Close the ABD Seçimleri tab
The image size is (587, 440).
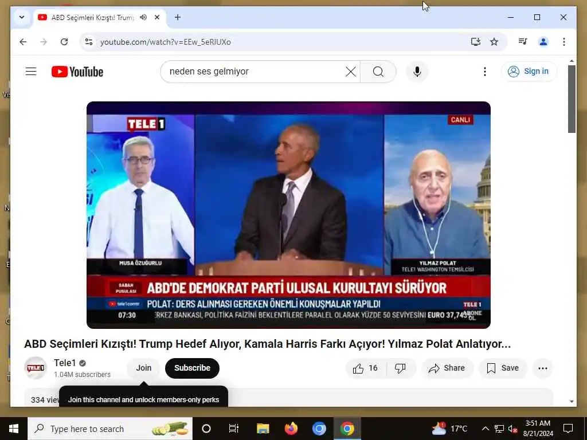(x=157, y=17)
